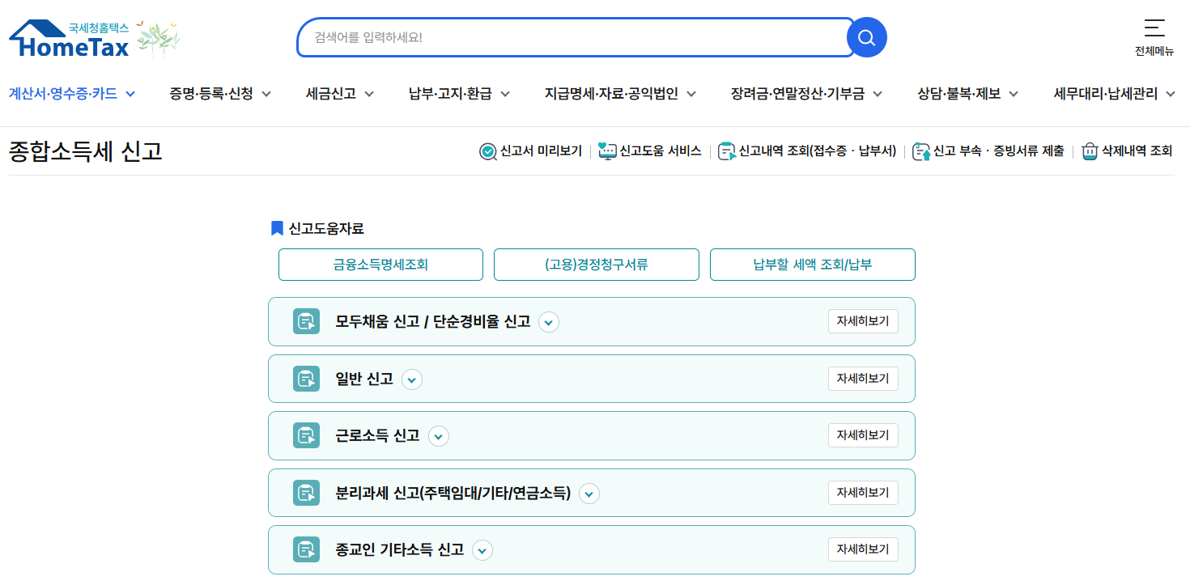The height and width of the screenshot is (585, 1190).
Task: Expand the 일반 신고 chevron
Action: (x=412, y=379)
